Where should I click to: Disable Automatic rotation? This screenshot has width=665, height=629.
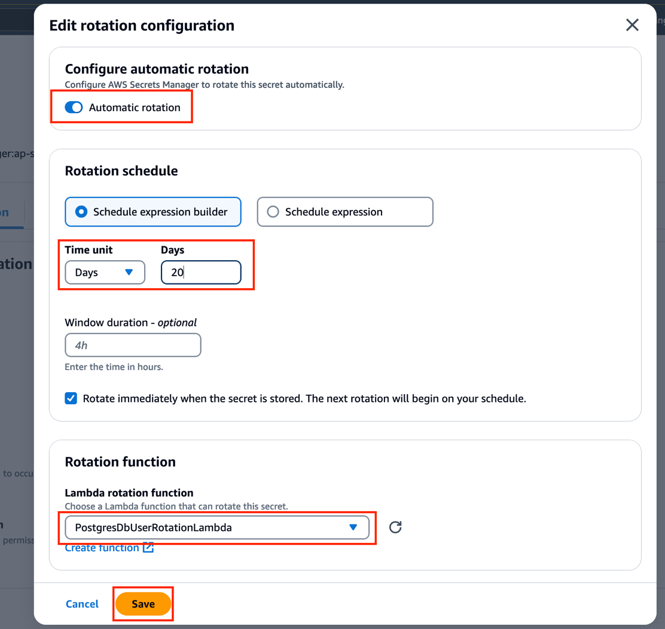click(73, 107)
